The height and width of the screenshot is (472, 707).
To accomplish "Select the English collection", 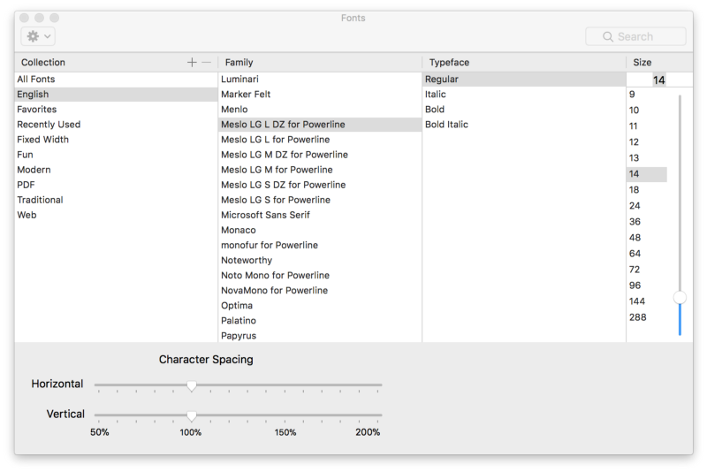I will 116,95.
